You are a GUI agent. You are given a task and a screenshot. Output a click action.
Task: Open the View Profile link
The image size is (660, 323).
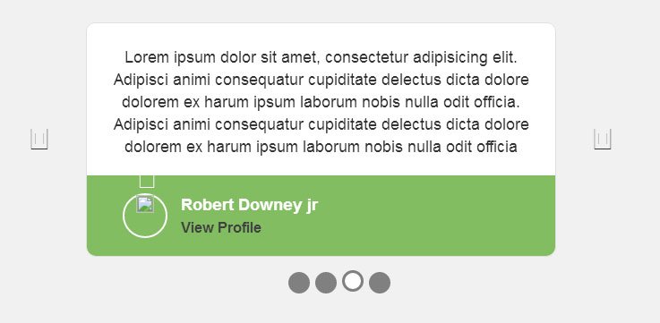pyautogui.click(x=221, y=227)
